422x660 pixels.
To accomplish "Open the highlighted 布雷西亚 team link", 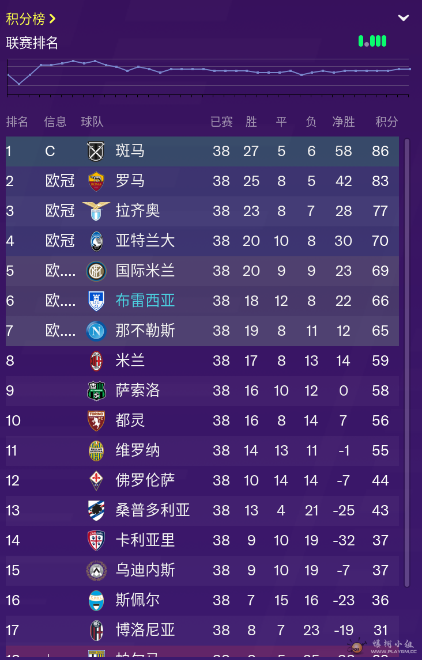I will [145, 301].
